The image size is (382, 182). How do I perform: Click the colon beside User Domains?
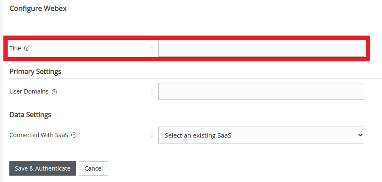tap(152, 92)
